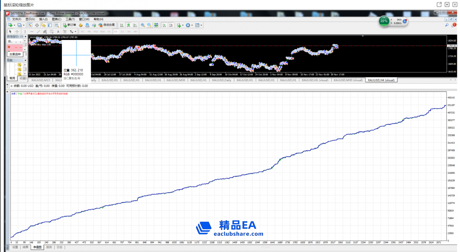Viewport: 460px width, 252px height.
Task: Select the crosshair tool
Action: (17, 31)
